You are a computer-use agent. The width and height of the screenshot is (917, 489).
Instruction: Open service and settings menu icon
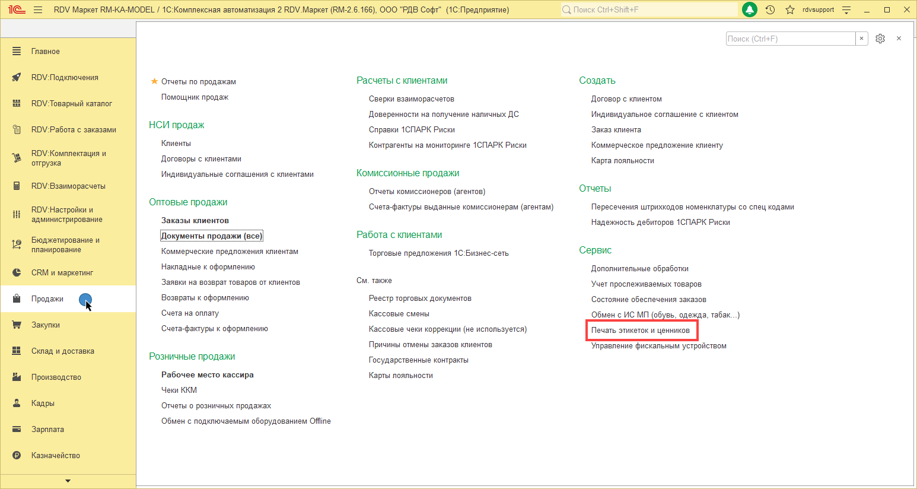click(846, 9)
